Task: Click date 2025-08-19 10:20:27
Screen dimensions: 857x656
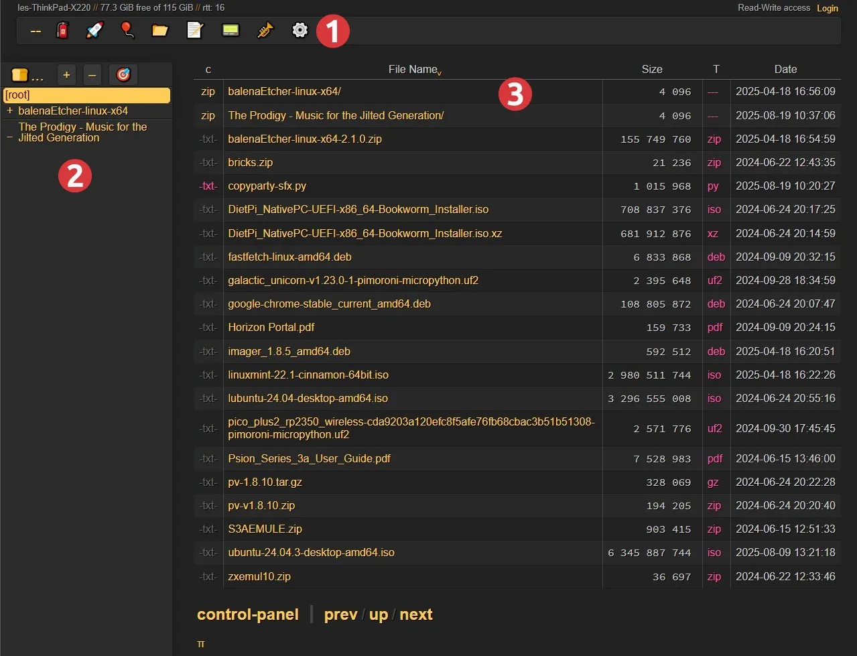Action: pos(785,186)
